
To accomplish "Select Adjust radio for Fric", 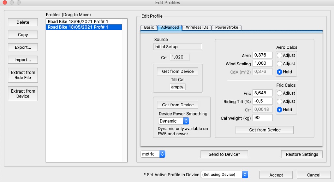I will click(x=280, y=93).
